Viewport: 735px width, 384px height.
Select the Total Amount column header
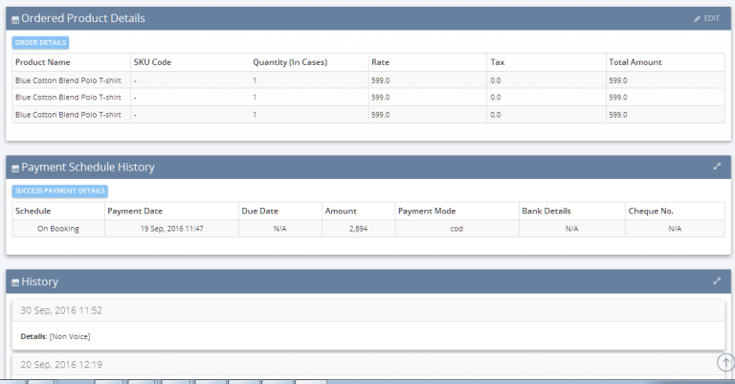[635, 62]
